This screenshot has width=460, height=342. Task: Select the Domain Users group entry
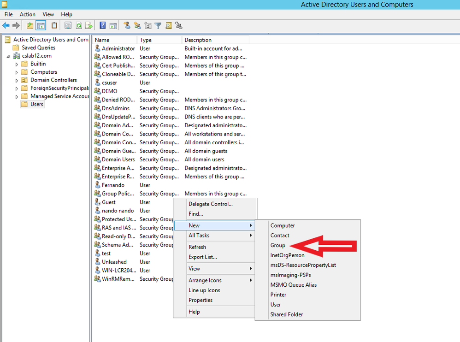click(x=118, y=159)
